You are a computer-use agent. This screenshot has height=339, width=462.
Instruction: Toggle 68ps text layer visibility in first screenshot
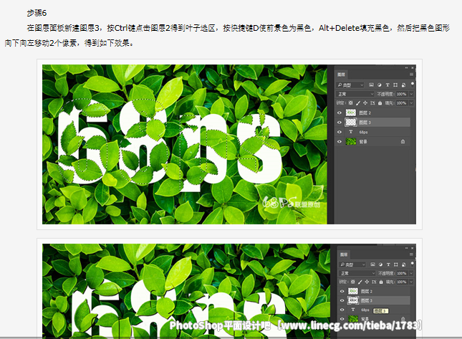(x=340, y=132)
